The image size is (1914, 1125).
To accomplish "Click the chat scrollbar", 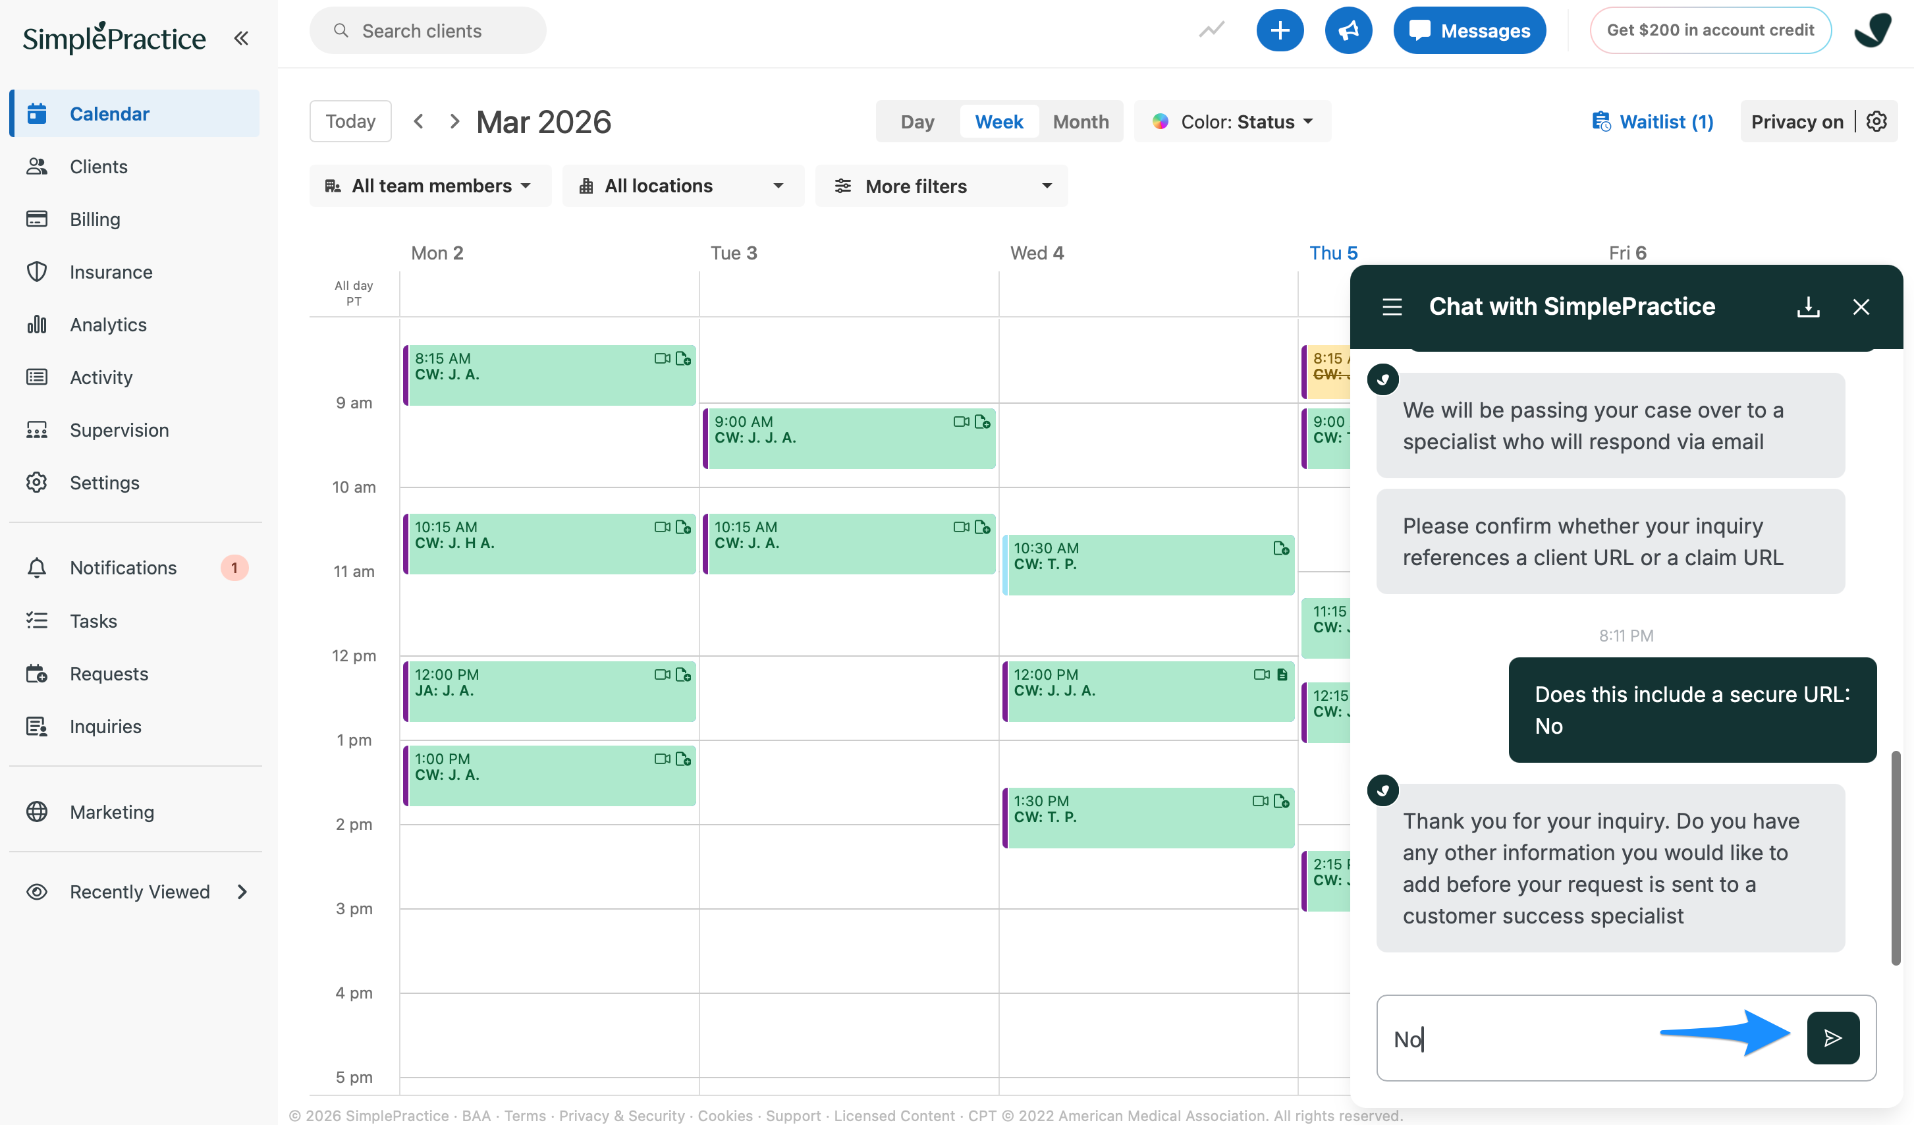I will [1895, 858].
